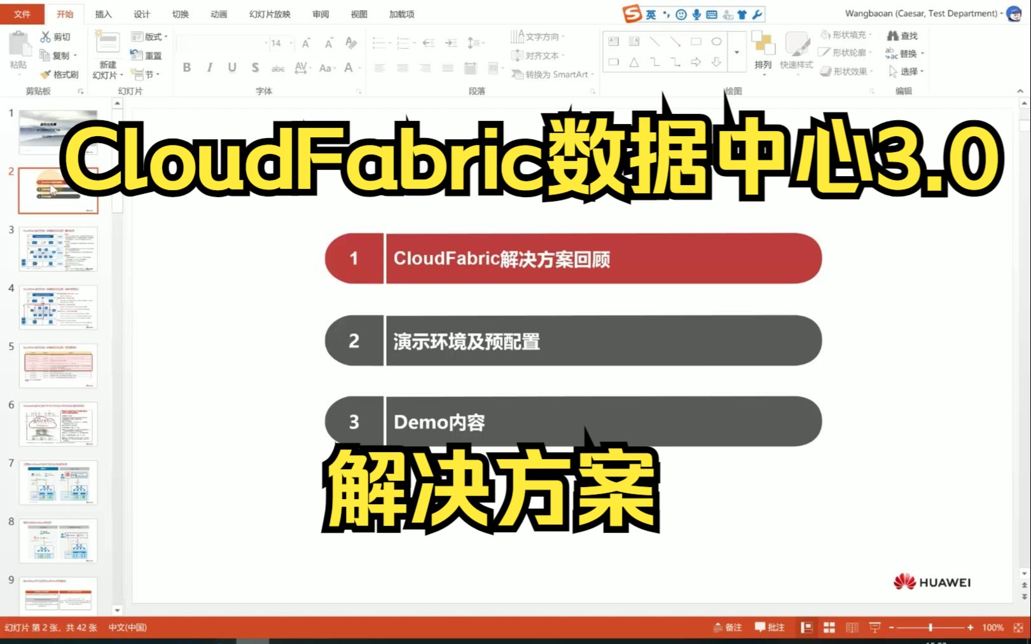Open Sogou input toolbox wrench icon
The width and height of the screenshot is (1031, 644).
pos(757,14)
